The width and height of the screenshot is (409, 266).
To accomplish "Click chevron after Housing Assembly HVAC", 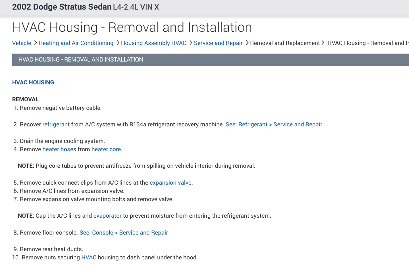I will point(190,43).
